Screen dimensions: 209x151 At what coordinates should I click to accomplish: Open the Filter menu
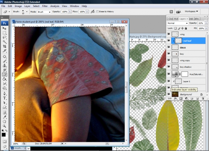(45, 6)
